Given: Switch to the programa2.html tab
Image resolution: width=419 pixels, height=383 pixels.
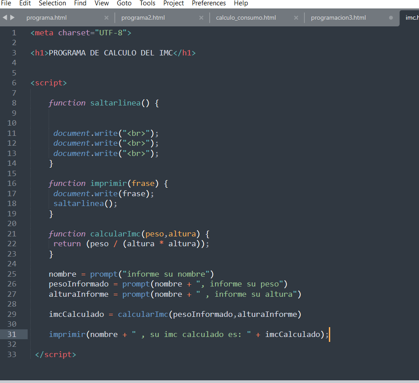Looking at the screenshot, I should [x=143, y=18].
